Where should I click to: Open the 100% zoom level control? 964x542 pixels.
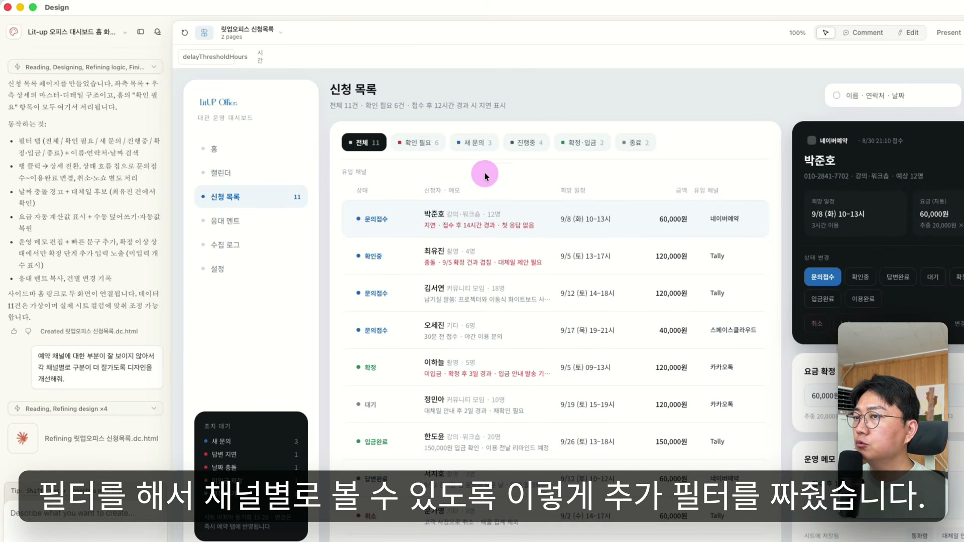pos(797,33)
